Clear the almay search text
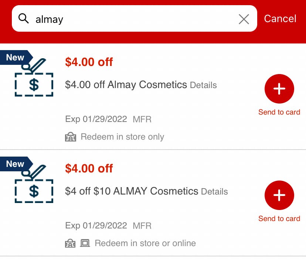The width and height of the screenshot is (306, 259). click(x=244, y=19)
